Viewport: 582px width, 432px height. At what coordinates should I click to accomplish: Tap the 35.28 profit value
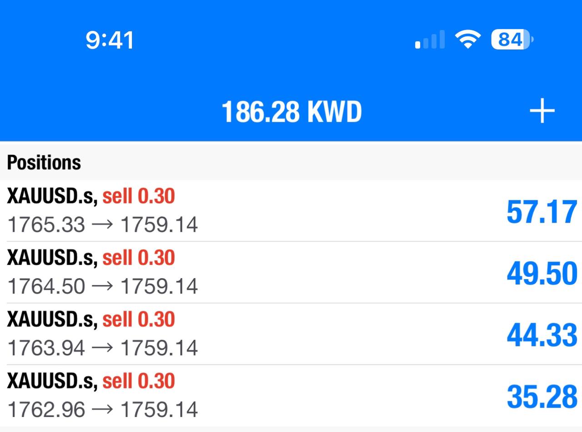(x=542, y=397)
